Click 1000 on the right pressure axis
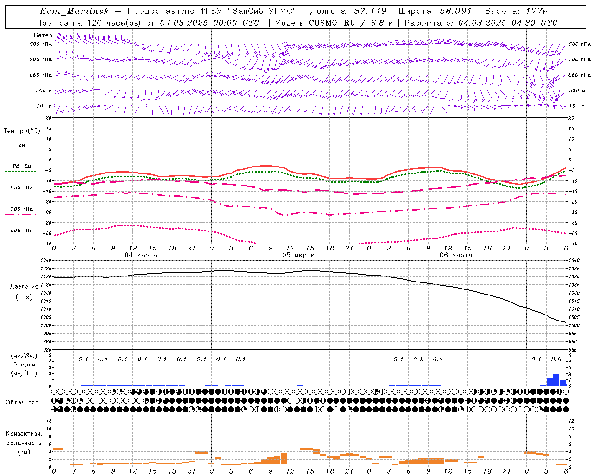 (574, 326)
